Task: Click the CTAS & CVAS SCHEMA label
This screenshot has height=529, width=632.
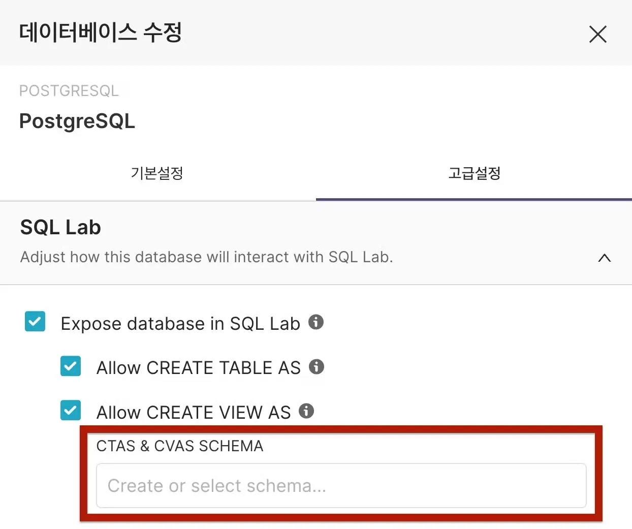Action: pos(180,446)
